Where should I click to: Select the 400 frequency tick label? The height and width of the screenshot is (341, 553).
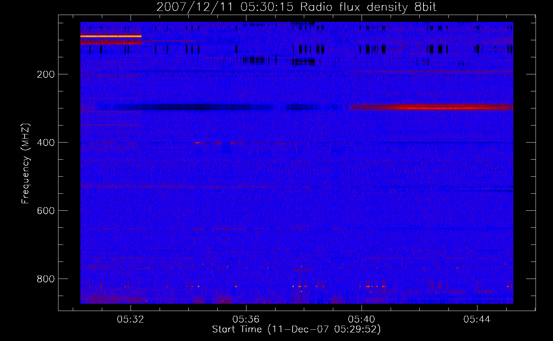[46, 143]
